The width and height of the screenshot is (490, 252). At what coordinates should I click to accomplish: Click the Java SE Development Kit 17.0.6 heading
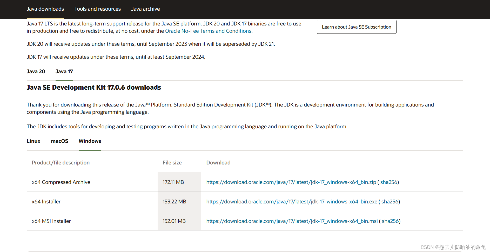pos(94,87)
